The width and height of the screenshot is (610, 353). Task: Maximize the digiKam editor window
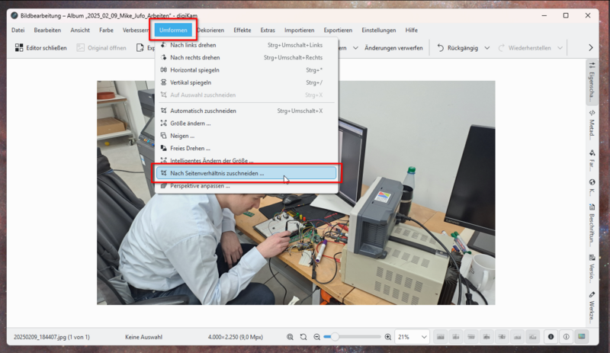(x=566, y=15)
